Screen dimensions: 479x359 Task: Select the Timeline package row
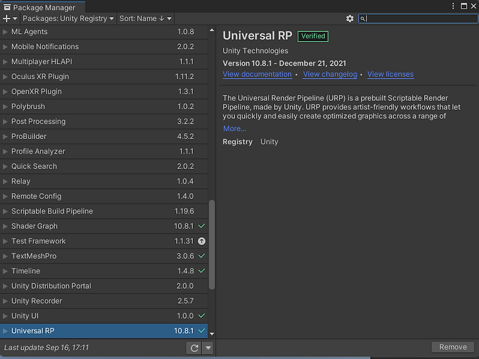pyautogui.click(x=103, y=271)
